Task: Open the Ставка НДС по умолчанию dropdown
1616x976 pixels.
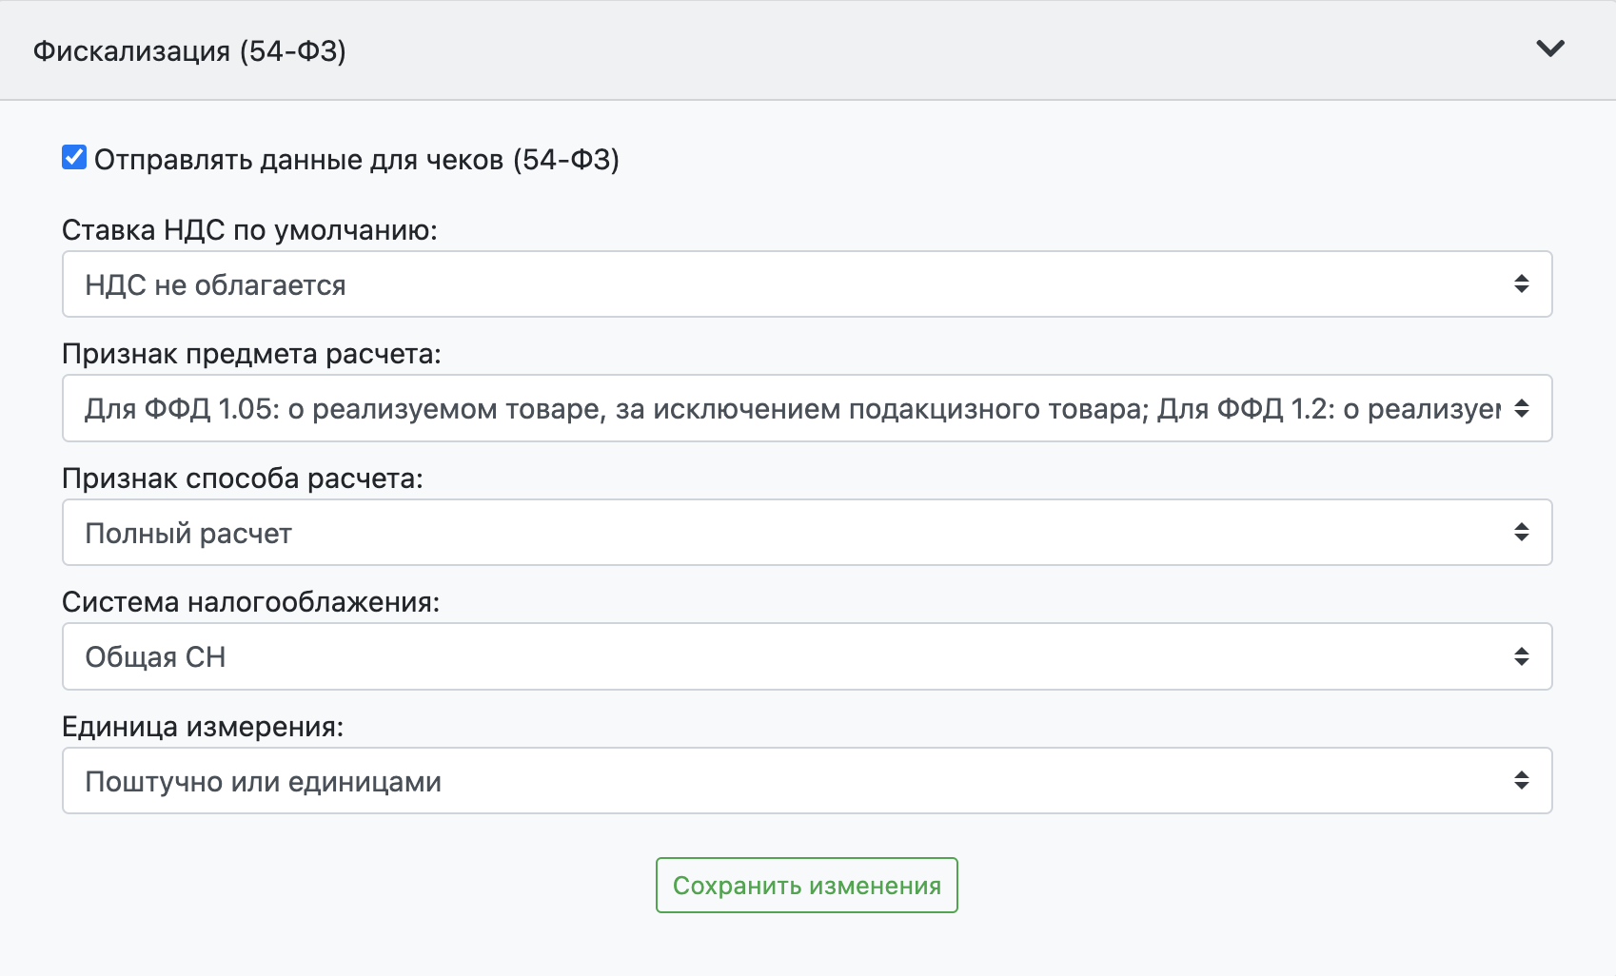Action: click(807, 284)
